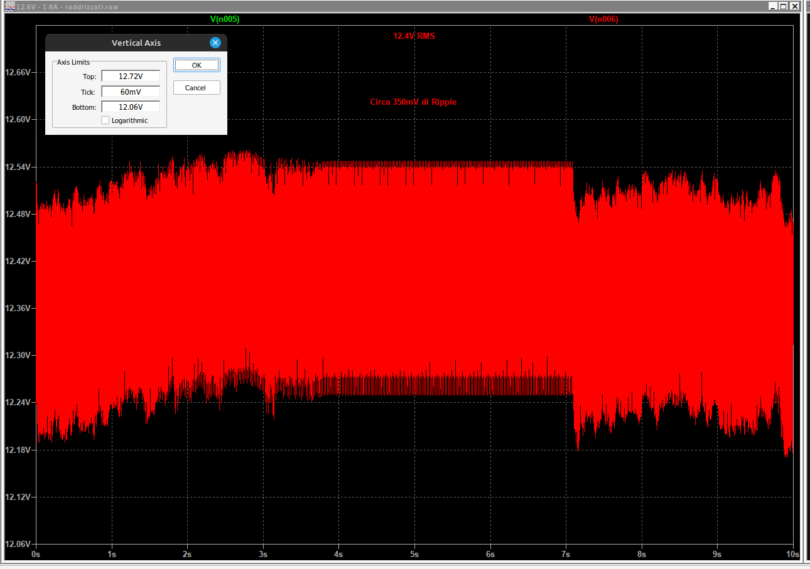Cancel the Vertical Axis dialog
810x569 pixels.
click(197, 88)
